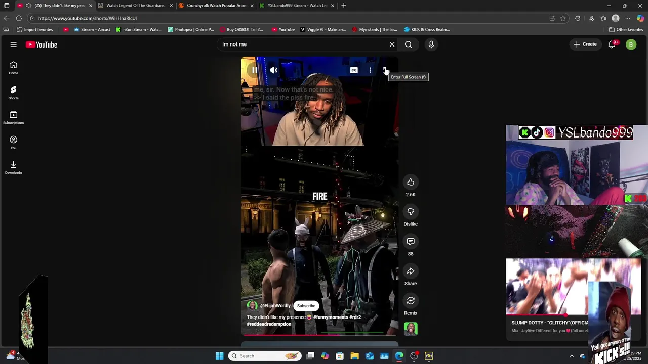Share the Short
Viewport: 648px width, 364px height.
411,271
